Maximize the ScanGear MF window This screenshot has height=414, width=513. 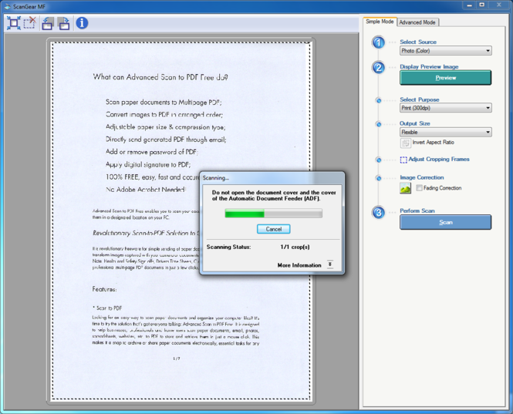[x=482, y=5]
